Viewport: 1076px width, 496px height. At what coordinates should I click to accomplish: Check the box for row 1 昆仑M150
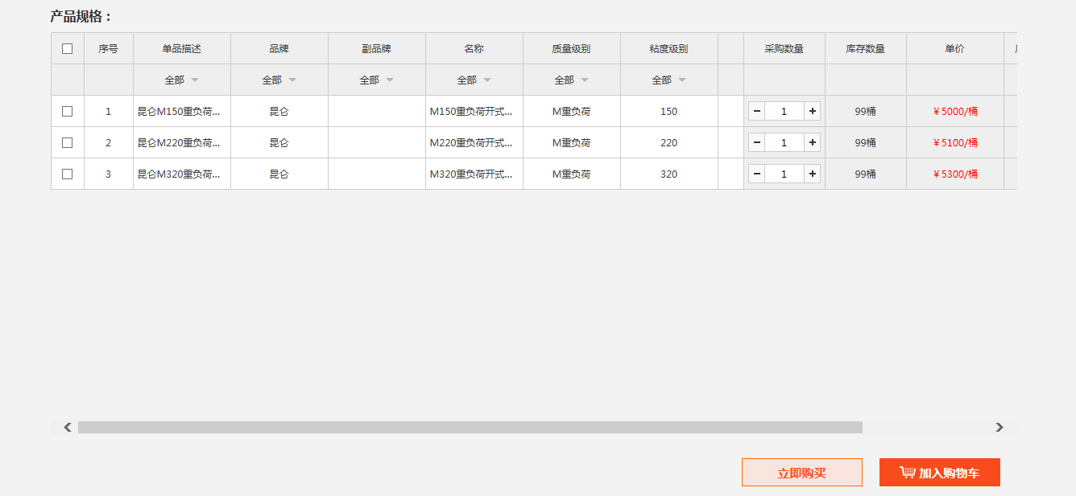coord(67,111)
